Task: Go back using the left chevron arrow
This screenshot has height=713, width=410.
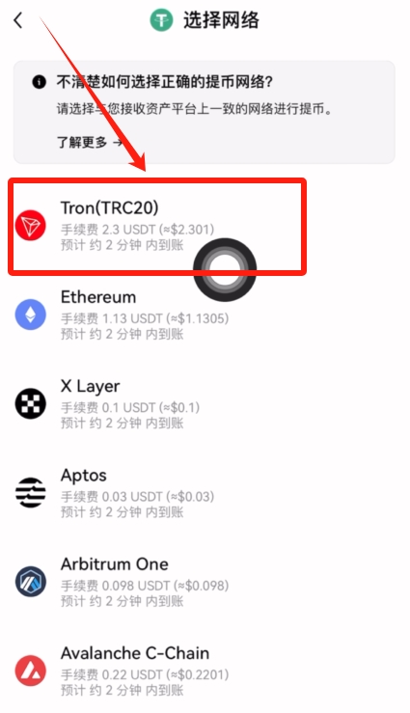Action: coord(18,20)
